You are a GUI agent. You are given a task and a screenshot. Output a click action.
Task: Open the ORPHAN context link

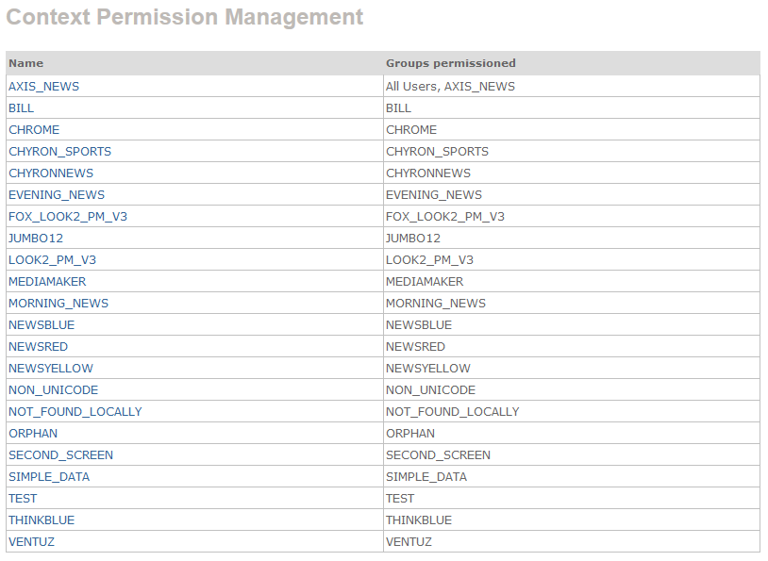click(33, 433)
